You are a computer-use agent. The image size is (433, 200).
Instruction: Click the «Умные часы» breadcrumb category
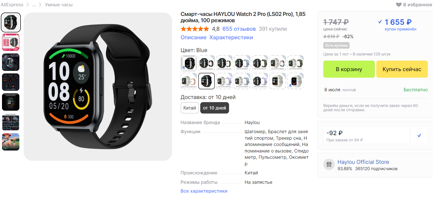click(x=59, y=5)
